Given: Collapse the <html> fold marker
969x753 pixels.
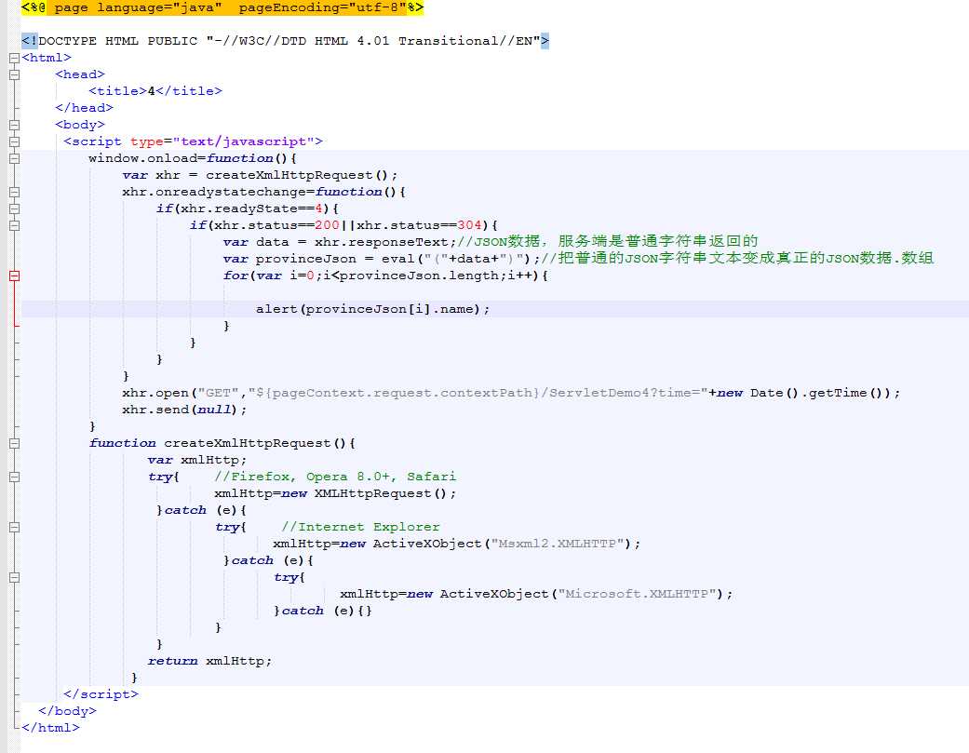Looking at the screenshot, I should pos(14,58).
